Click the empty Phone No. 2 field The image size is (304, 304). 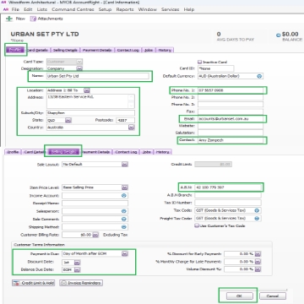tap(231, 97)
